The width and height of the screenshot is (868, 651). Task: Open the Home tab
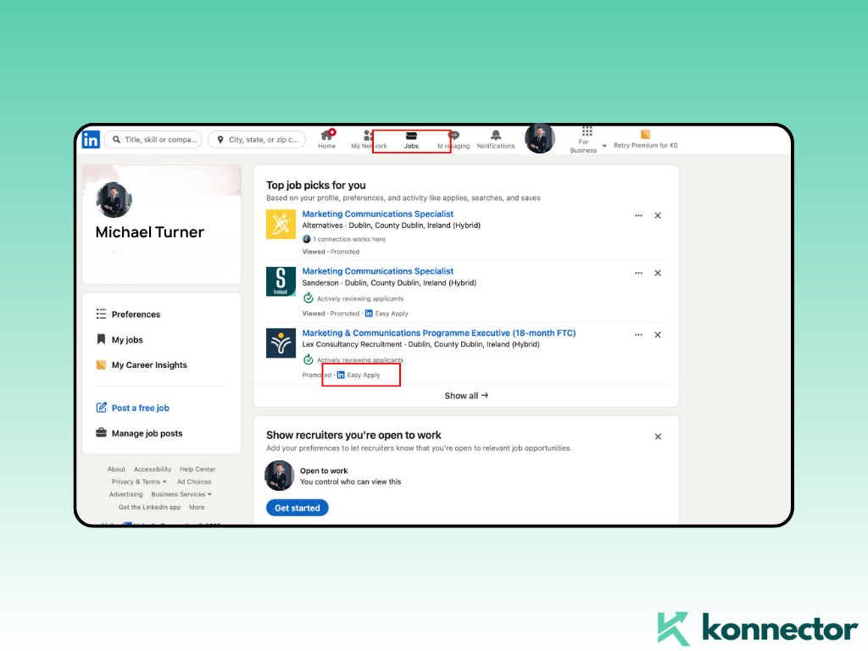click(326, 139)
